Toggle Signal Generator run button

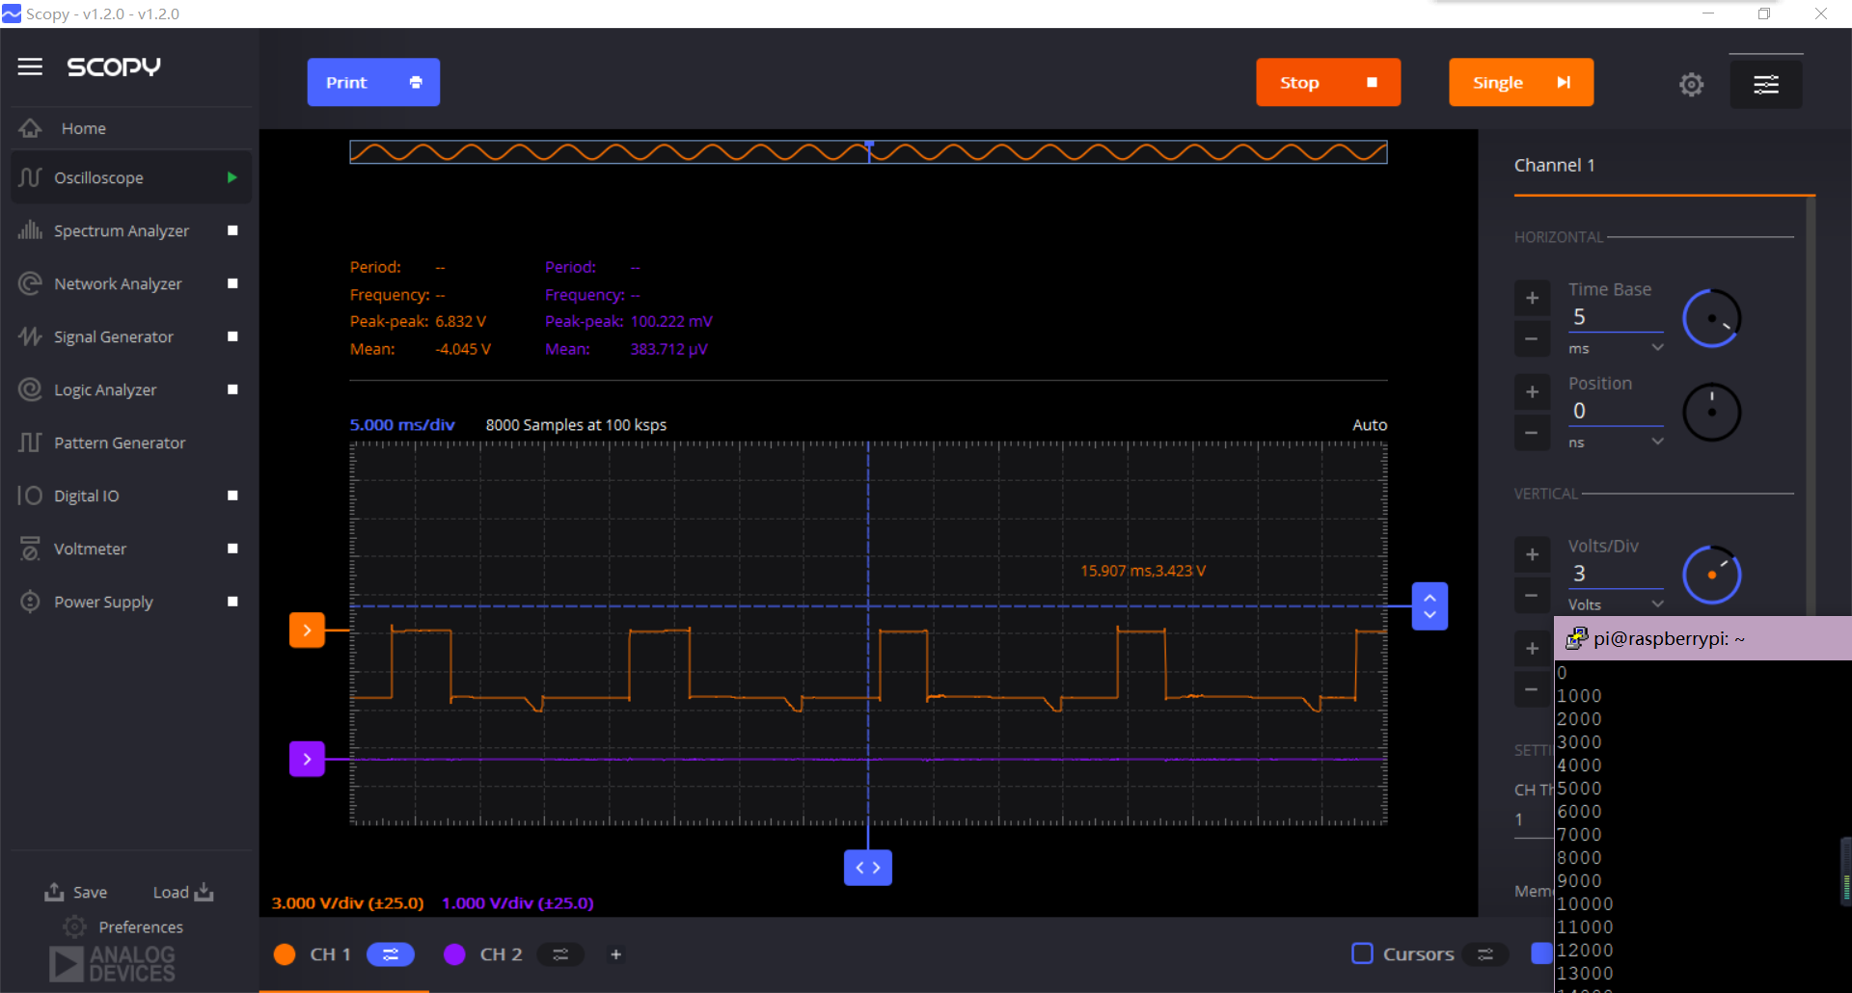click(x=232, y=336)
